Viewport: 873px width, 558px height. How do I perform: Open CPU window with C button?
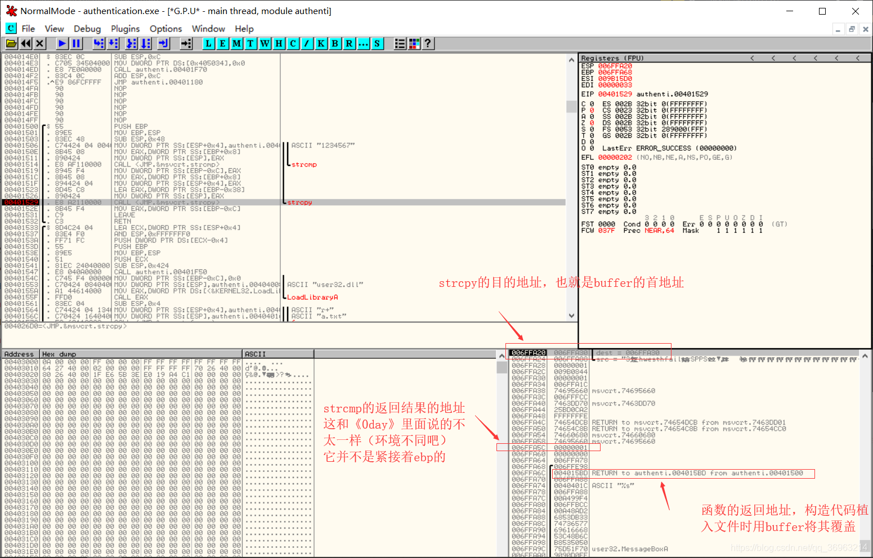(293, 43)
